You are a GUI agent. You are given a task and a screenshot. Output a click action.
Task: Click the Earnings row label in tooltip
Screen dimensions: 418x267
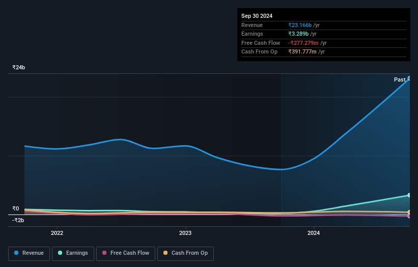pos(252,34)
